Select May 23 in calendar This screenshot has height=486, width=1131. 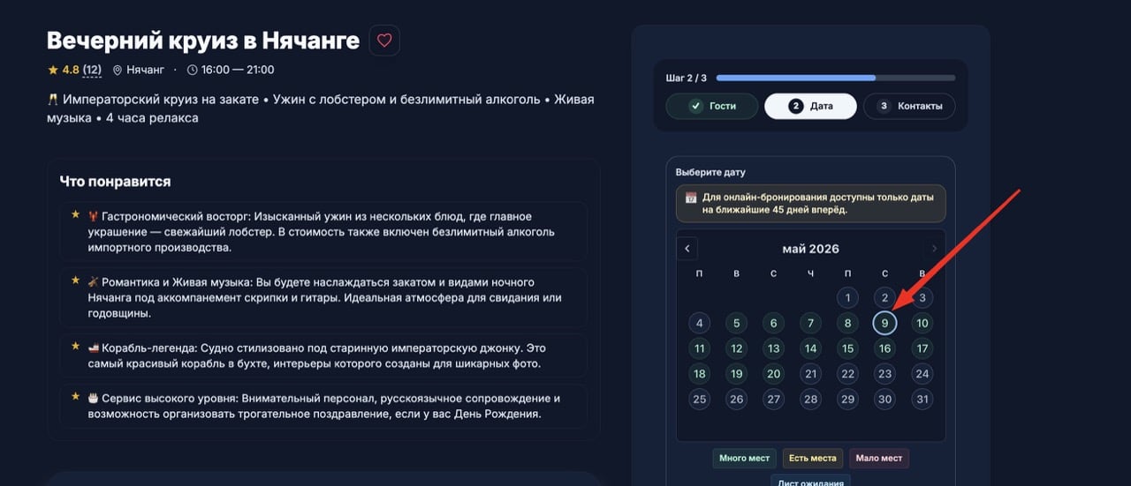pyautogui.click(x=884, y=374)
